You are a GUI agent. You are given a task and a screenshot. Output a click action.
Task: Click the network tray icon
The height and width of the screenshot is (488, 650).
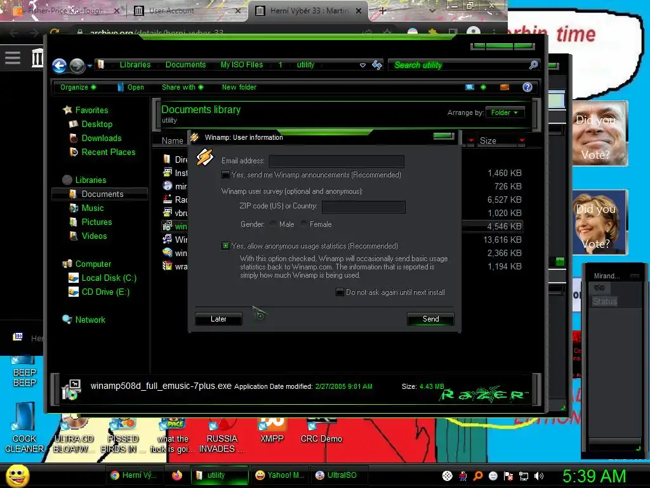coord(524,476)
